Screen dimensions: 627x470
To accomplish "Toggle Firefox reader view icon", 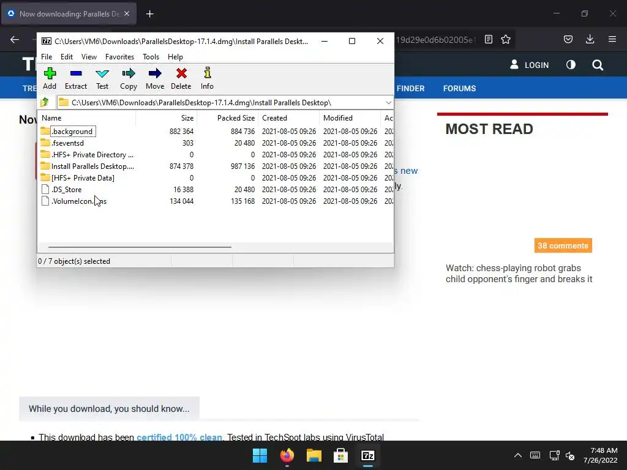I will pos(488,39).
